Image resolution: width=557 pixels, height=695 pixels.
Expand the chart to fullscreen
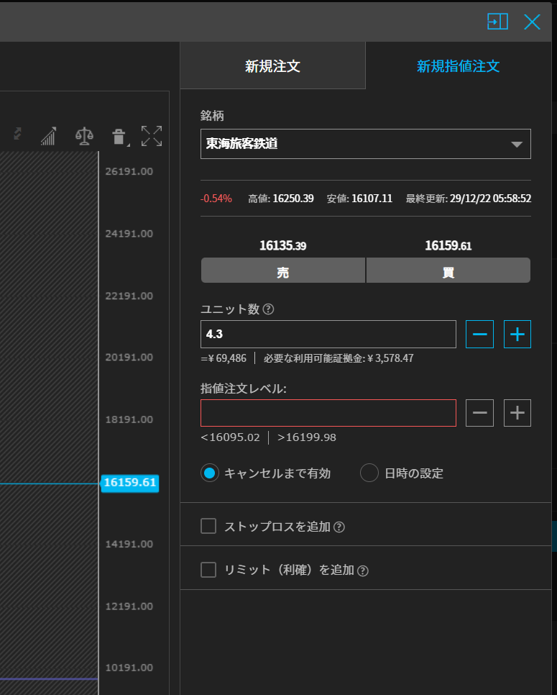152,136
